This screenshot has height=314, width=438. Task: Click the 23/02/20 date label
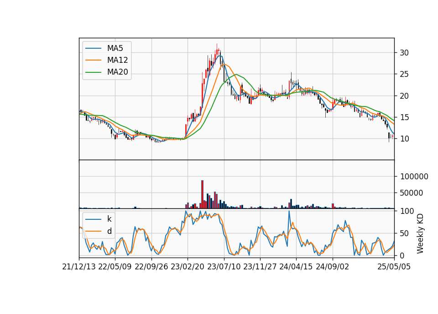point(188,267)
